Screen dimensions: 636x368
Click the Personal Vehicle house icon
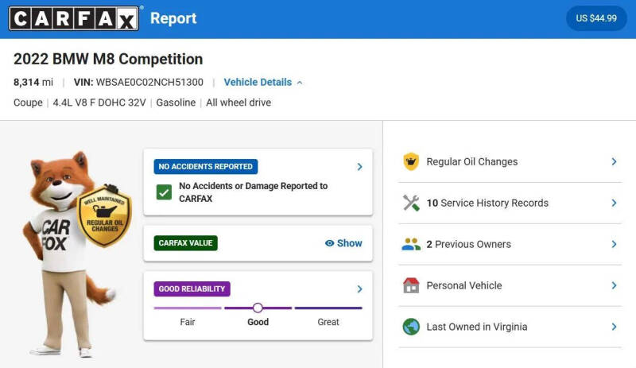[411, 285]
